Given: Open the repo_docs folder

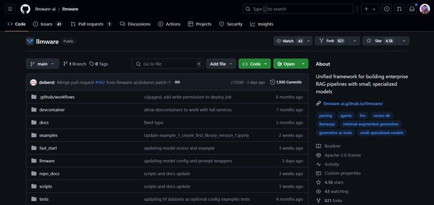Looking at the screenshot, I should click(x=49, y=174).
